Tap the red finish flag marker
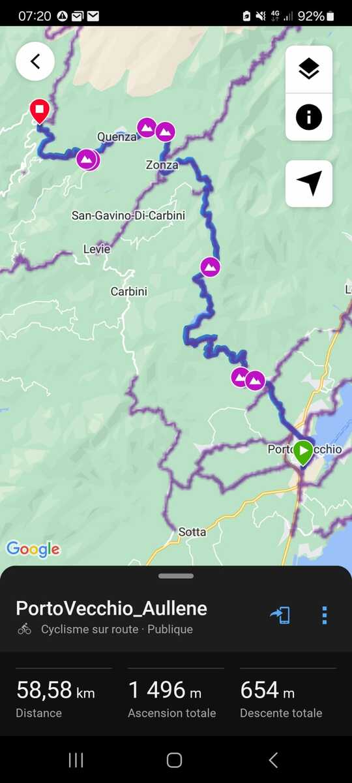 [40, 111]
